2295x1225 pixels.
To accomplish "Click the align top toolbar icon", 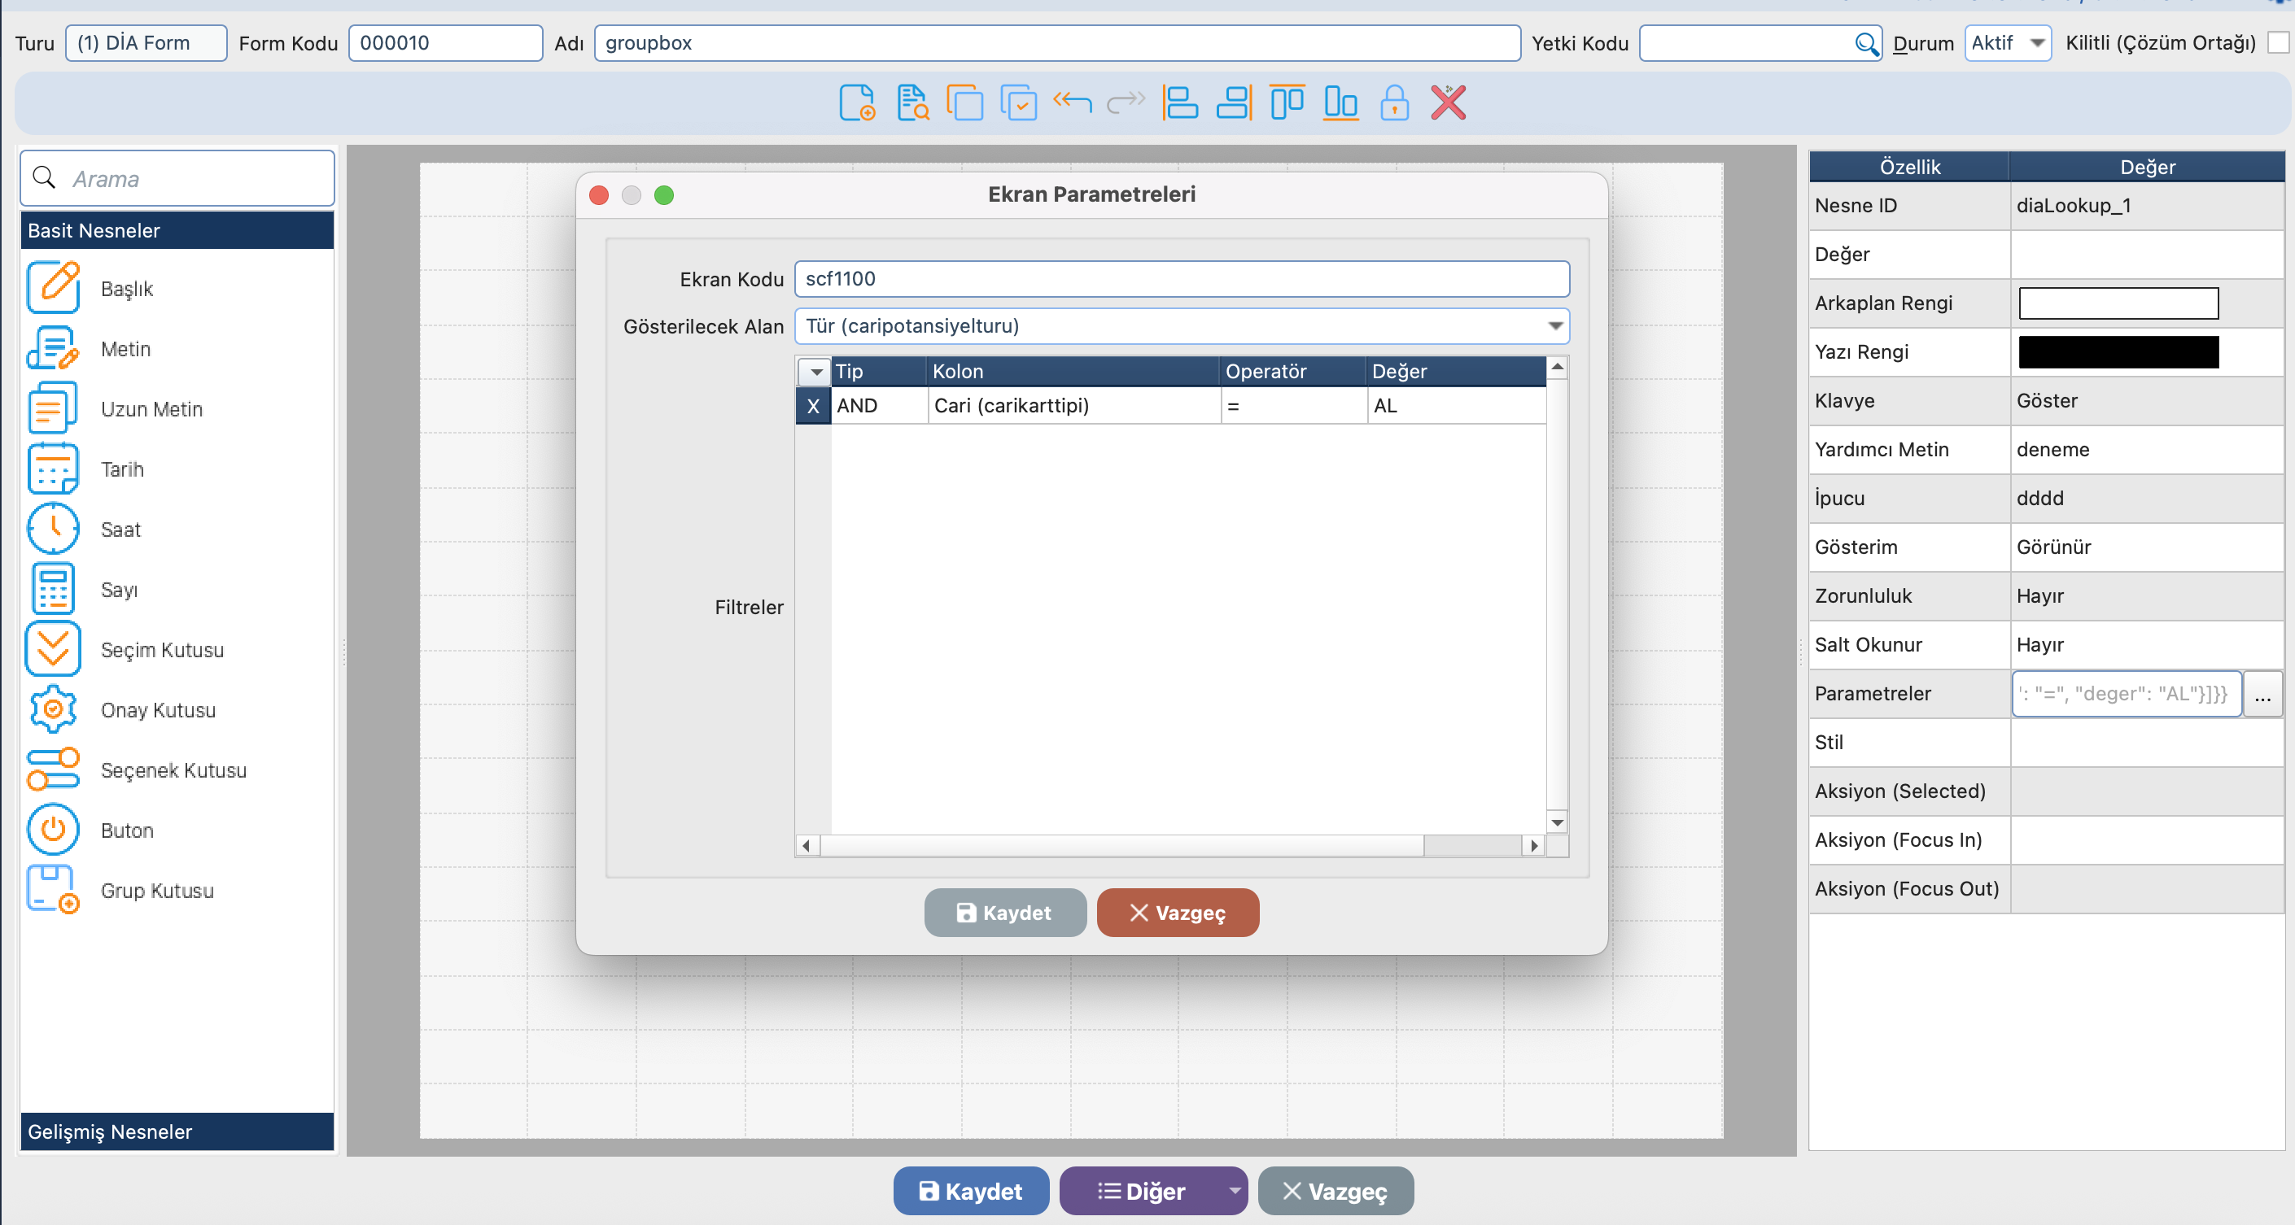I will (1287, 103).
